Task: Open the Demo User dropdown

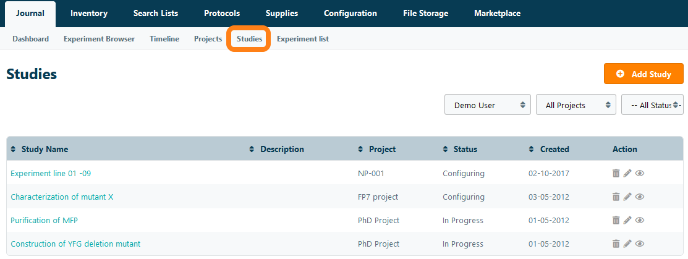Action: pos(487,105)
